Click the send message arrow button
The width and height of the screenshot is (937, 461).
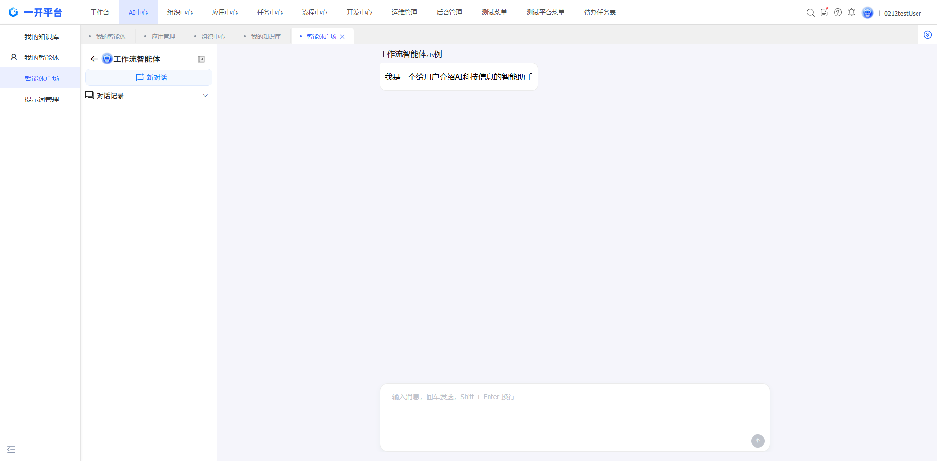pyautogui.click(x=757, y=441)
